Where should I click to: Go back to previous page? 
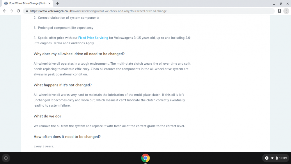tap(5, 11)
